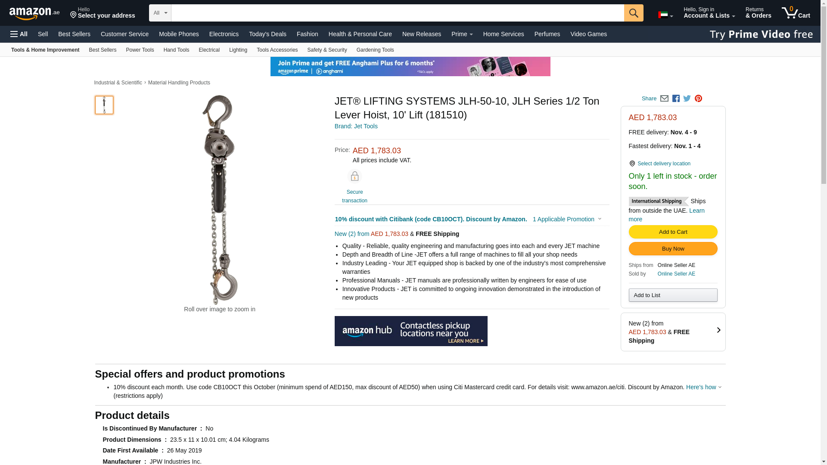Expand Here's how promotion details
The width and height of the screenshot is (827, 465).
coord(704,387)
